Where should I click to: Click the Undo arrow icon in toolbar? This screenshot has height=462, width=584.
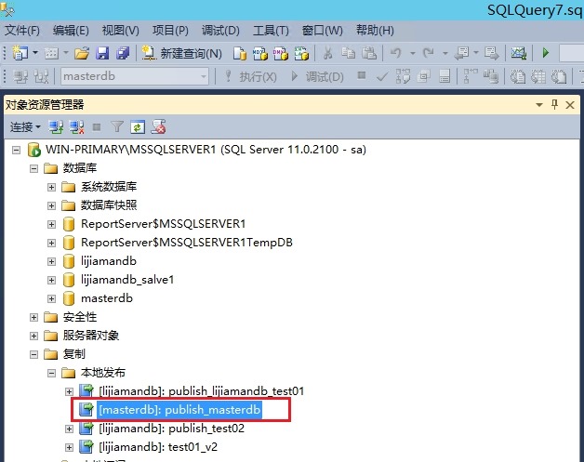click(396, 53)
